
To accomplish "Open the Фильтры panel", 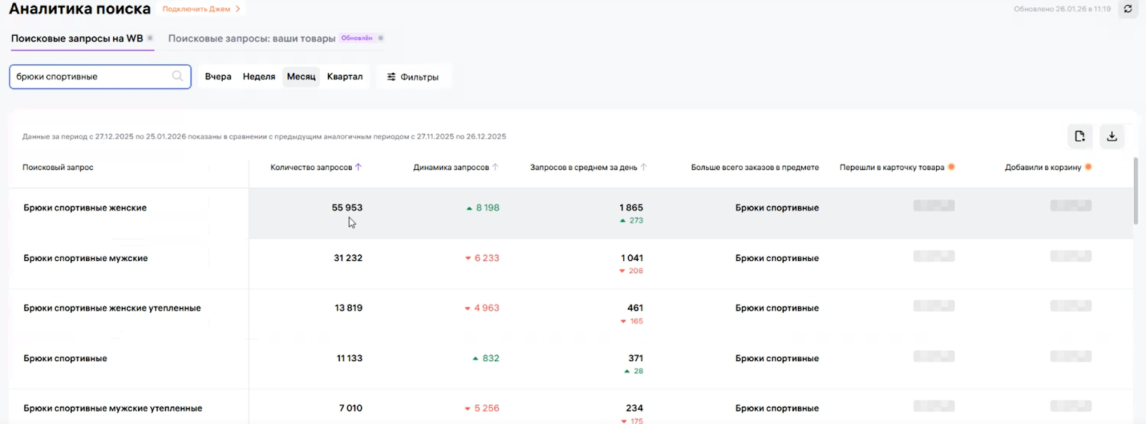I will [413, 77].
